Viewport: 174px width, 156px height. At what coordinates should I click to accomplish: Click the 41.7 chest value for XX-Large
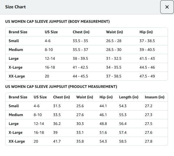point(57,141)
